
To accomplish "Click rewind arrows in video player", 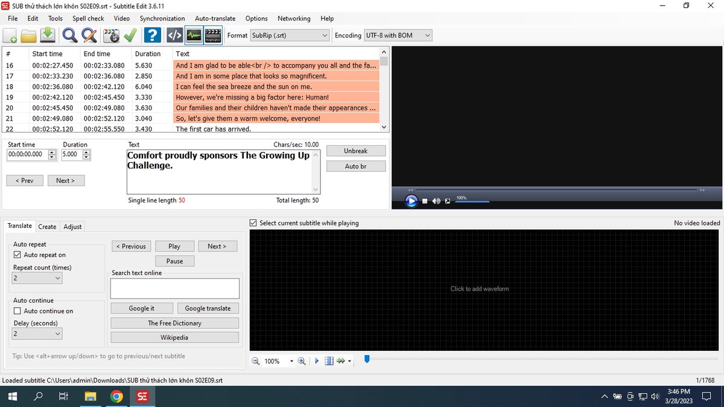I will [410, 190].
